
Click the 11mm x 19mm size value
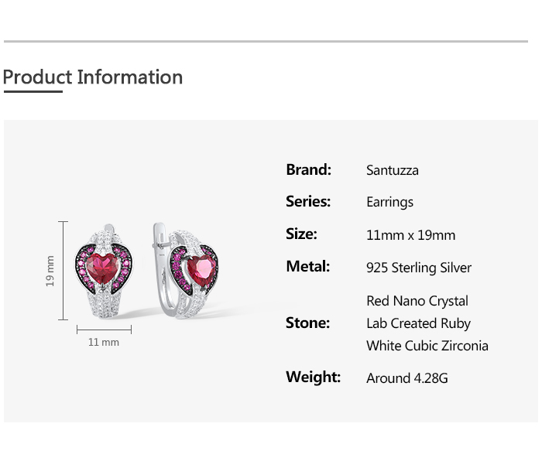click(x=410, y=235)
